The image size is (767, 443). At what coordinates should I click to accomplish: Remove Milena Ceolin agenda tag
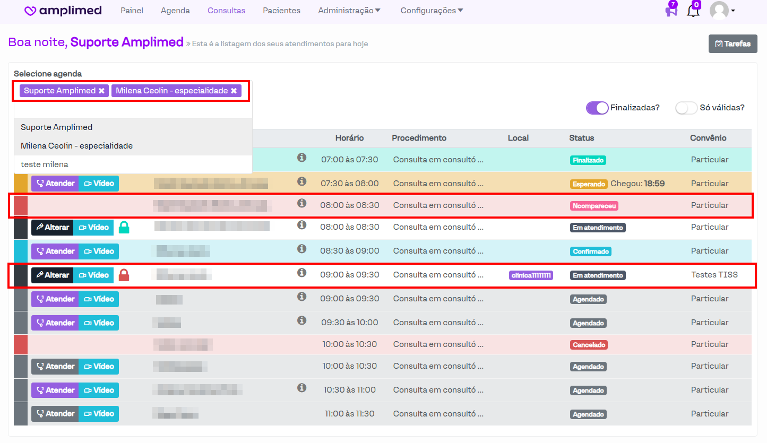tap(234, 91)
